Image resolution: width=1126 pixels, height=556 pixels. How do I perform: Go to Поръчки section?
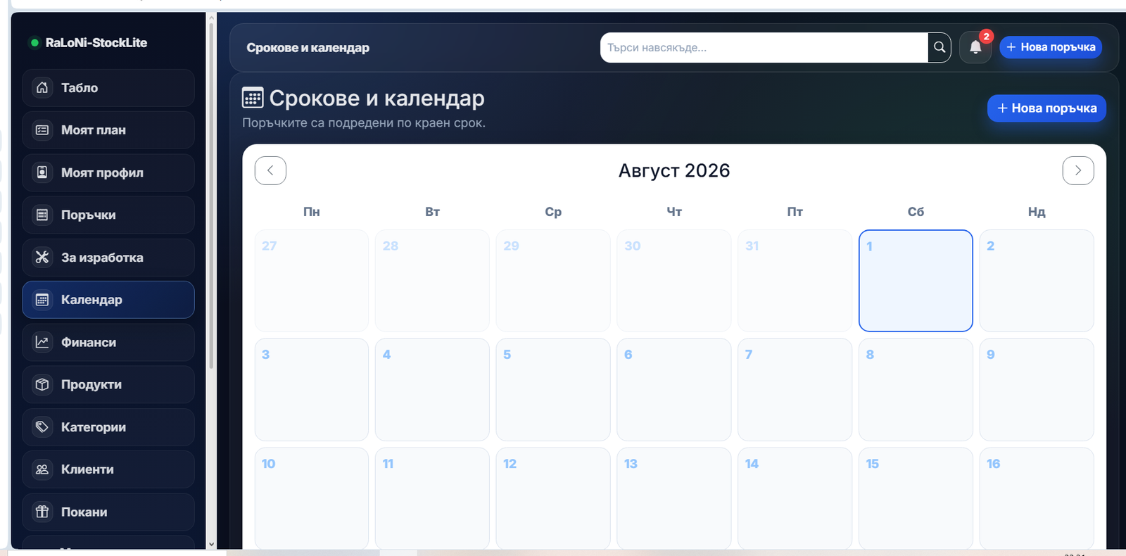[x=108, y=215]
